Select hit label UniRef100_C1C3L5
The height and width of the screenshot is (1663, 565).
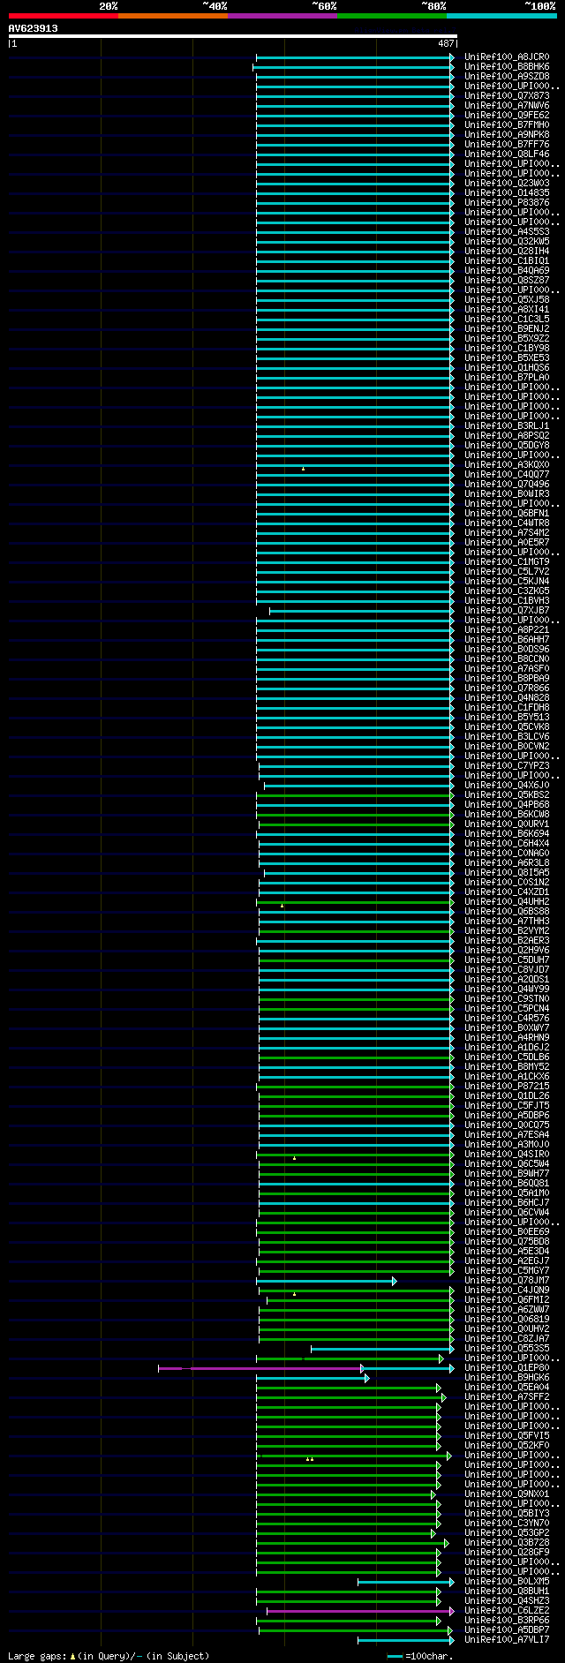pyautogui.click(x=507, y=320)
